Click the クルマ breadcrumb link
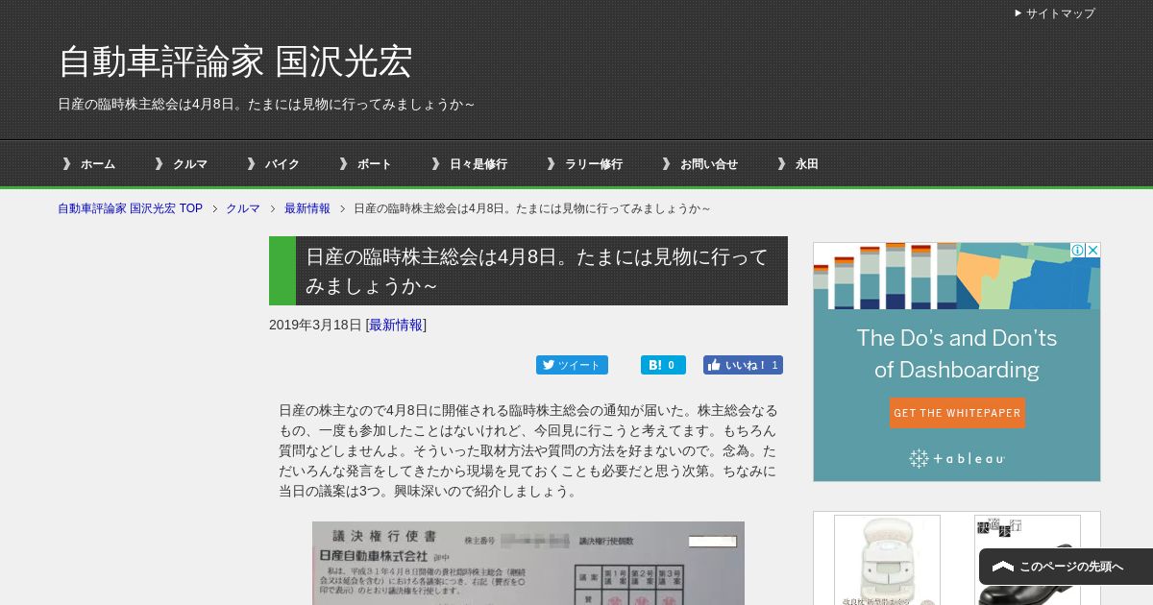Viewport: 1153px width, 605px height. point(243,208)
